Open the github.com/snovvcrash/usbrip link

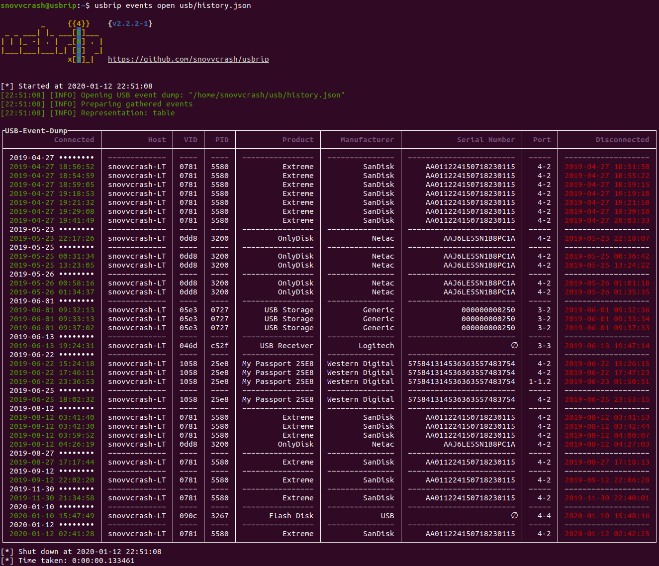tap(188, 59)
